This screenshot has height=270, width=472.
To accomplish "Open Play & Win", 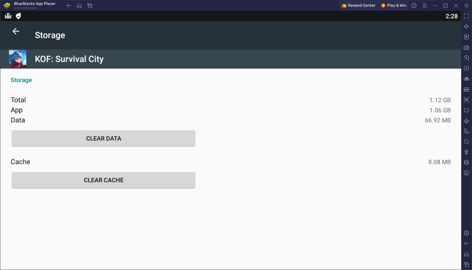I will click(393, 5).
